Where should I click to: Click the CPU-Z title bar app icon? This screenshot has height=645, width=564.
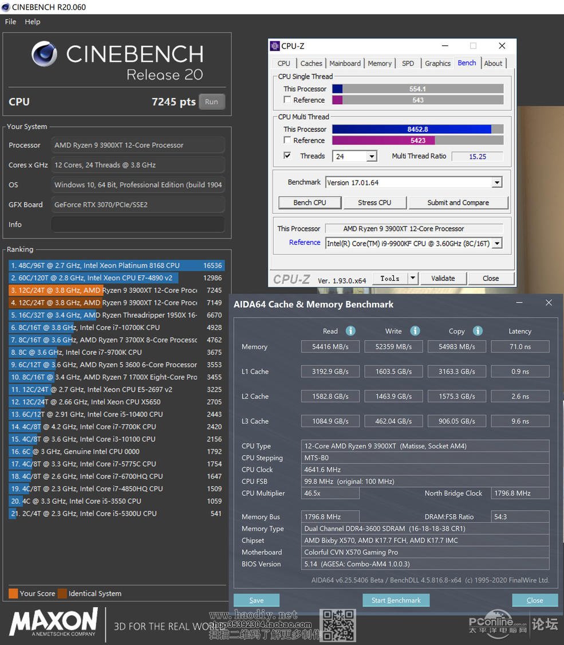click(275, 46)
